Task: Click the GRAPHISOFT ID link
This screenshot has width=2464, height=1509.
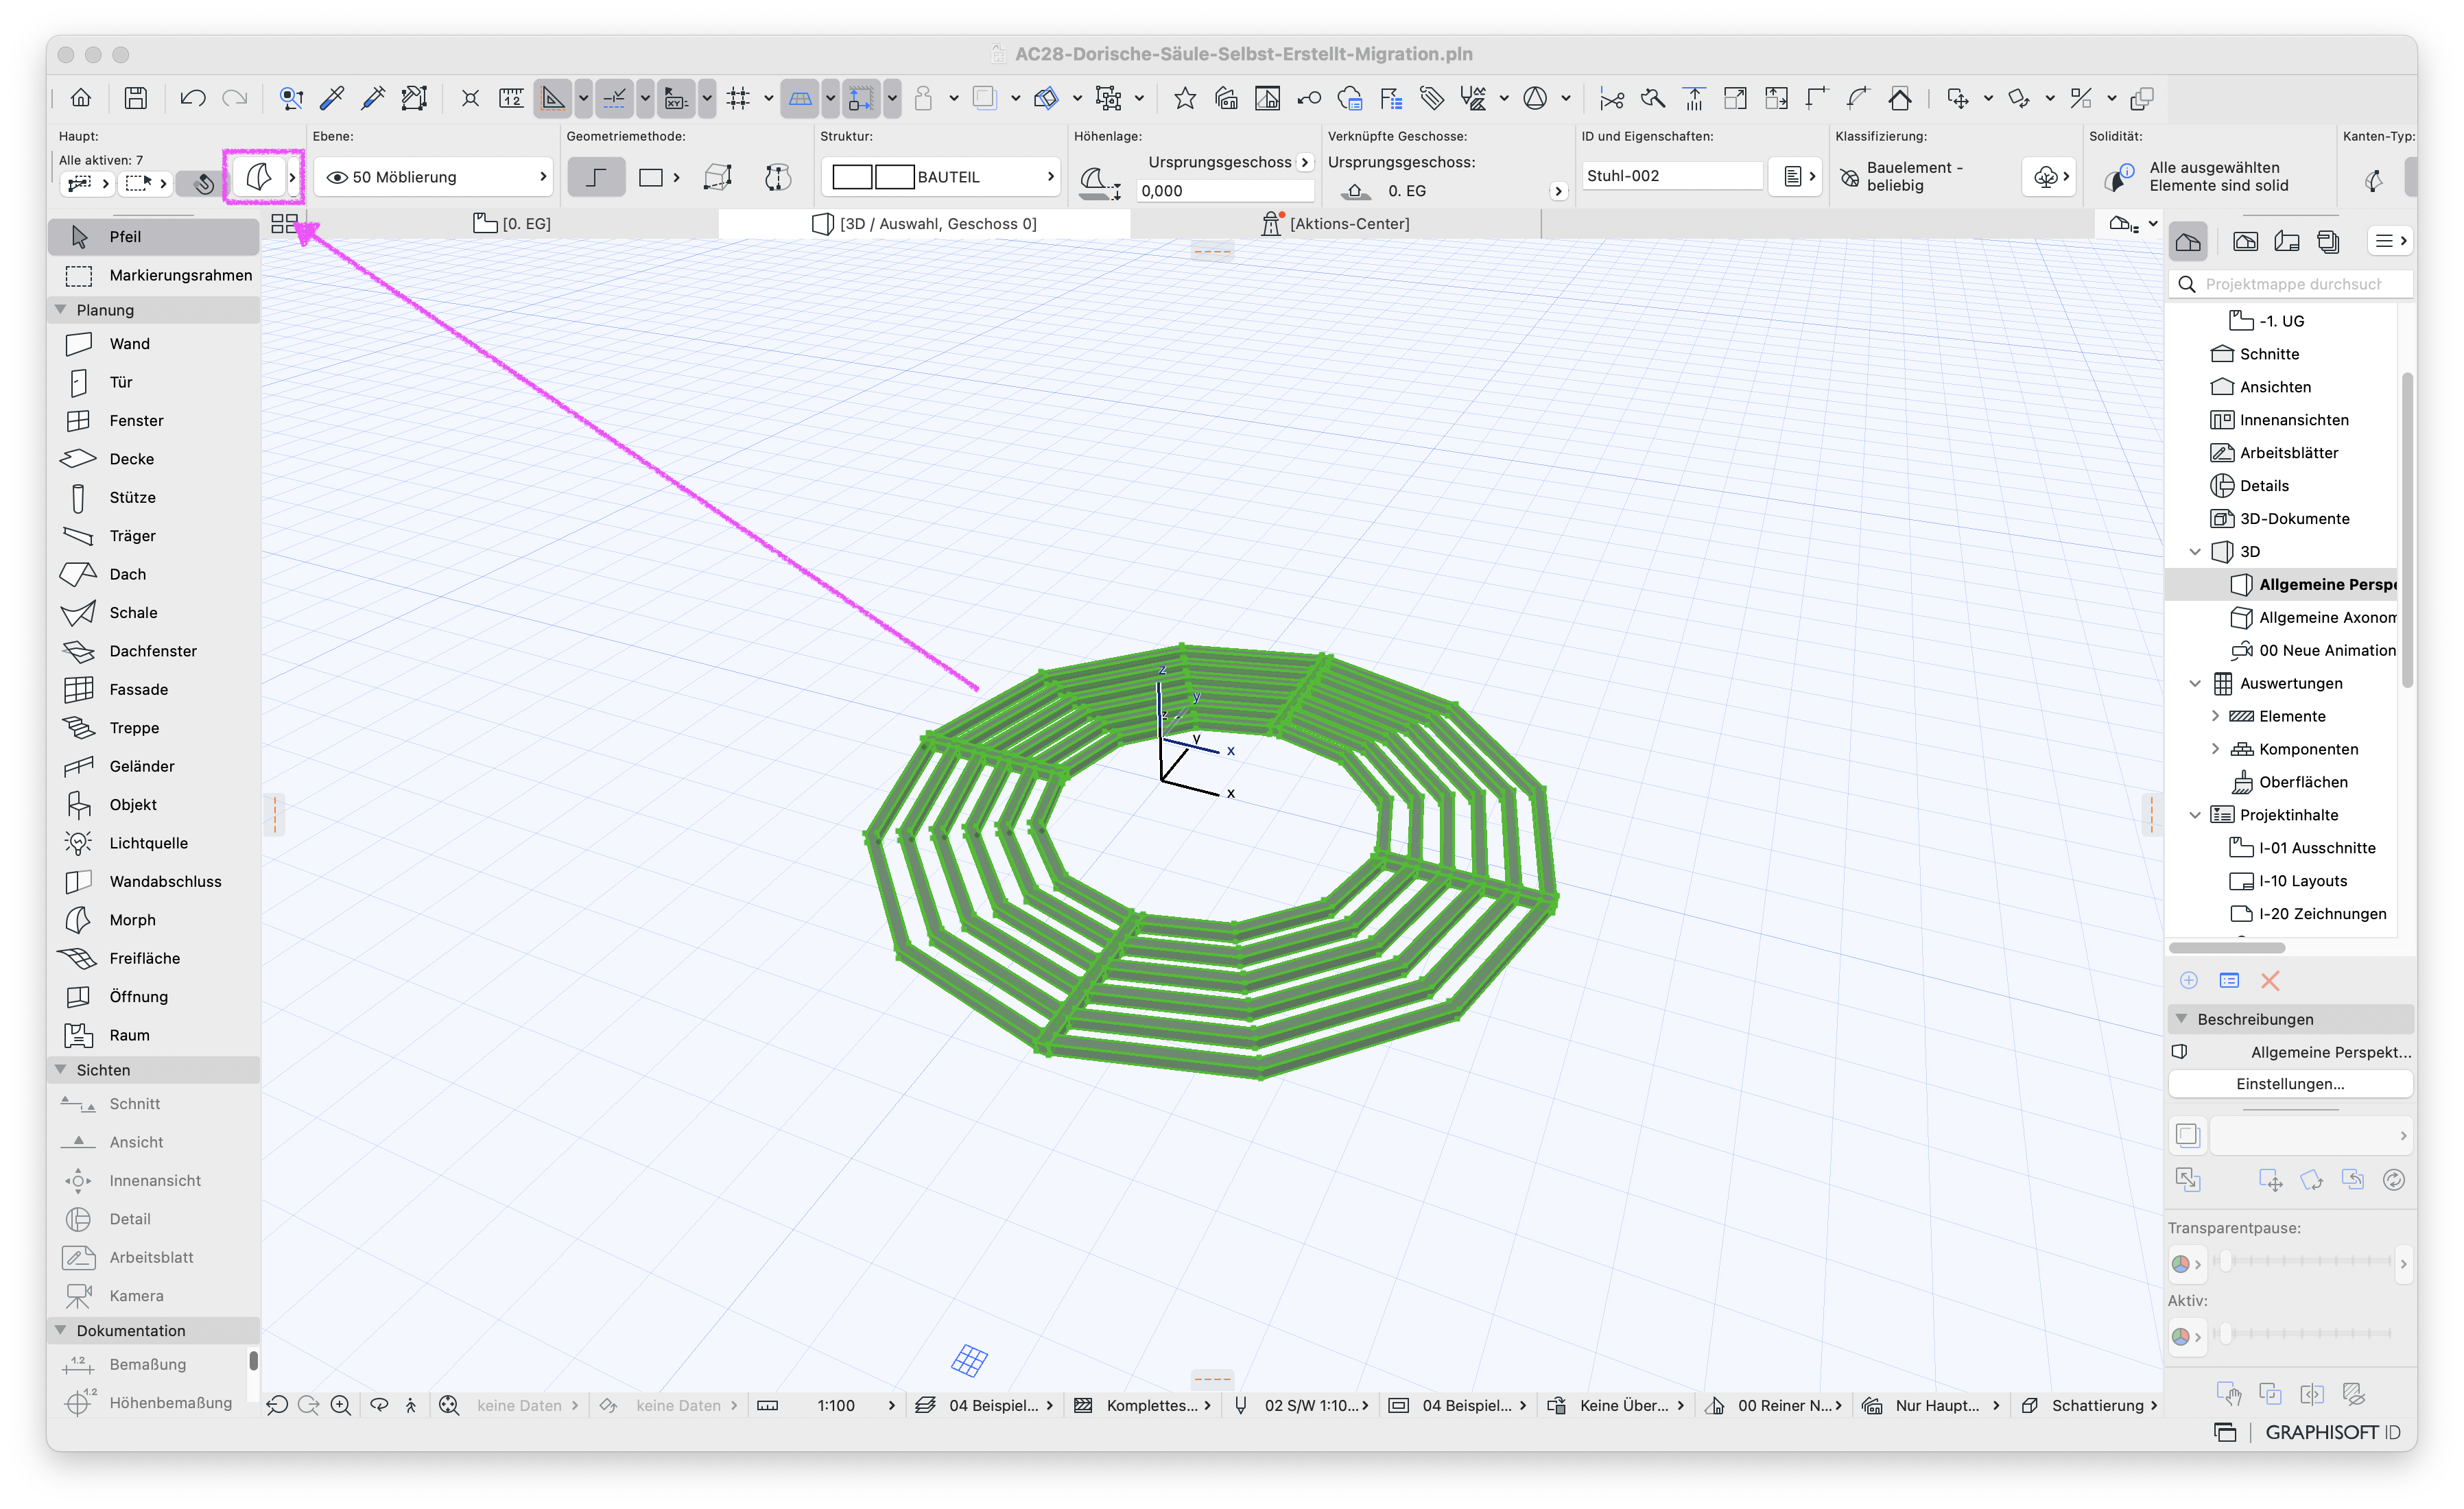Action: pyautogui.click(x=2332, y=1432)
